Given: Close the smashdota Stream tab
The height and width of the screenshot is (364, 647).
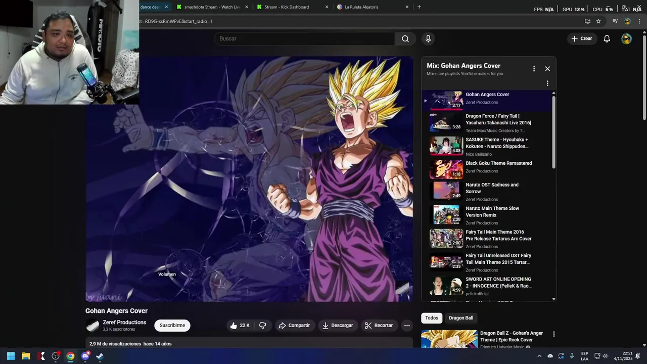Looking at the screenshot, I should [x=247, y=7].
